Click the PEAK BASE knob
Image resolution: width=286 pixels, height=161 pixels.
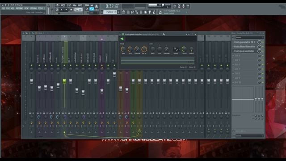pyautogui.click(x=123, y=49)
